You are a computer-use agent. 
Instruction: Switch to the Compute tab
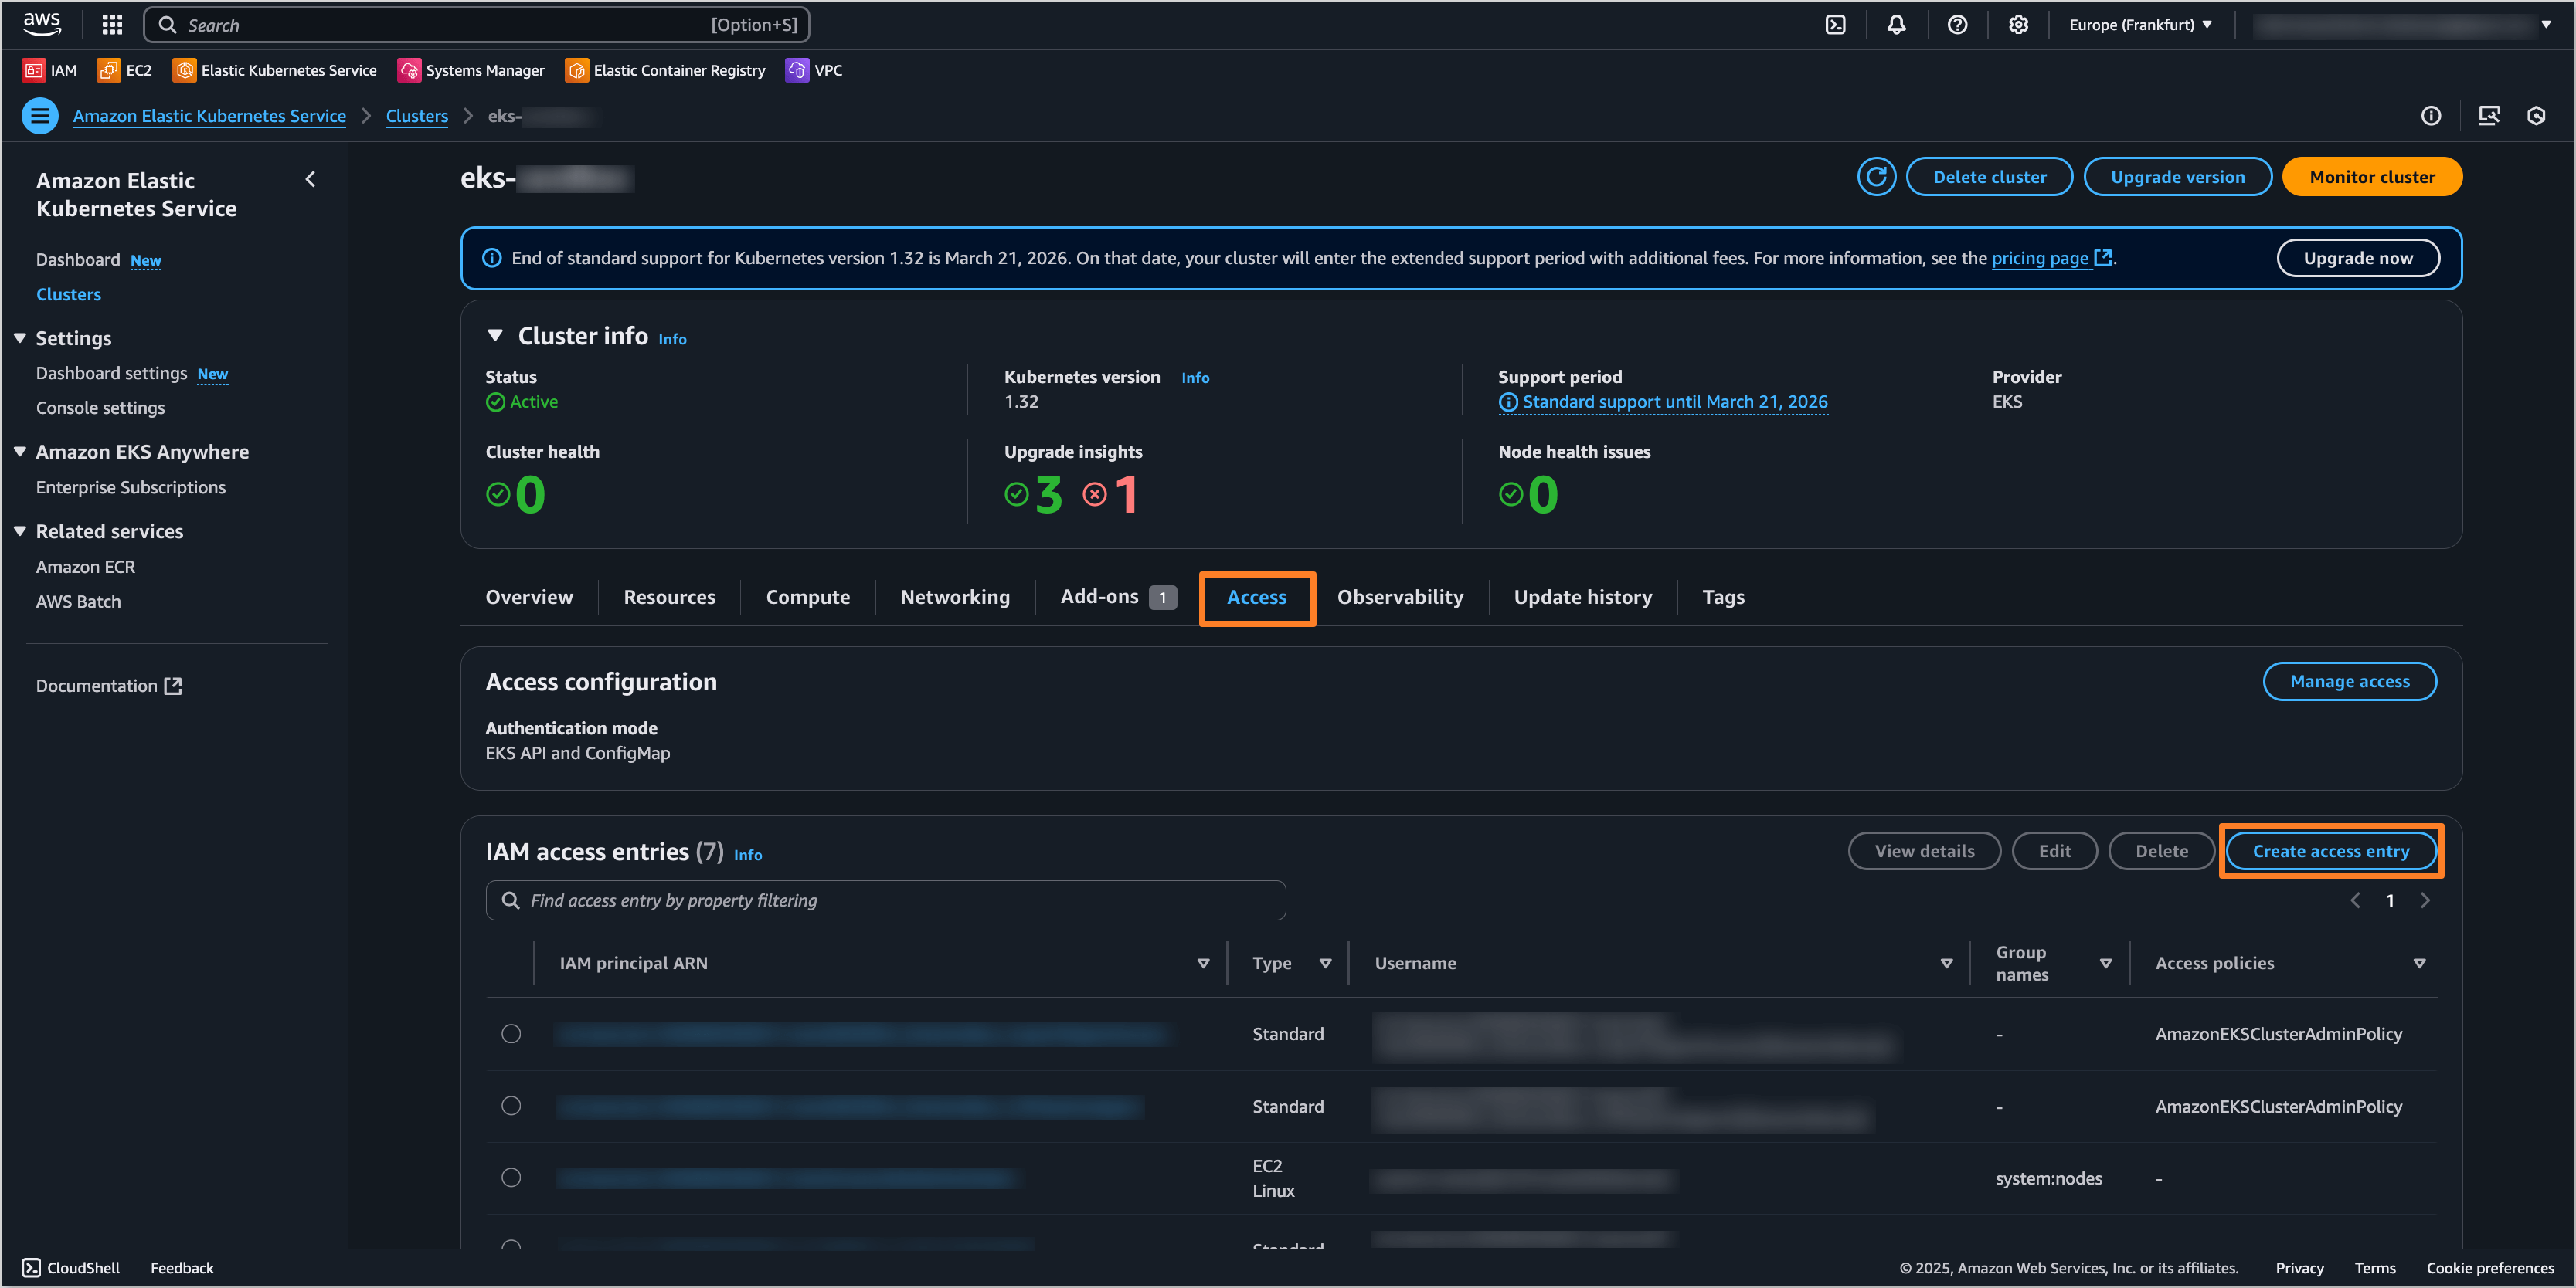pos(807,598)
